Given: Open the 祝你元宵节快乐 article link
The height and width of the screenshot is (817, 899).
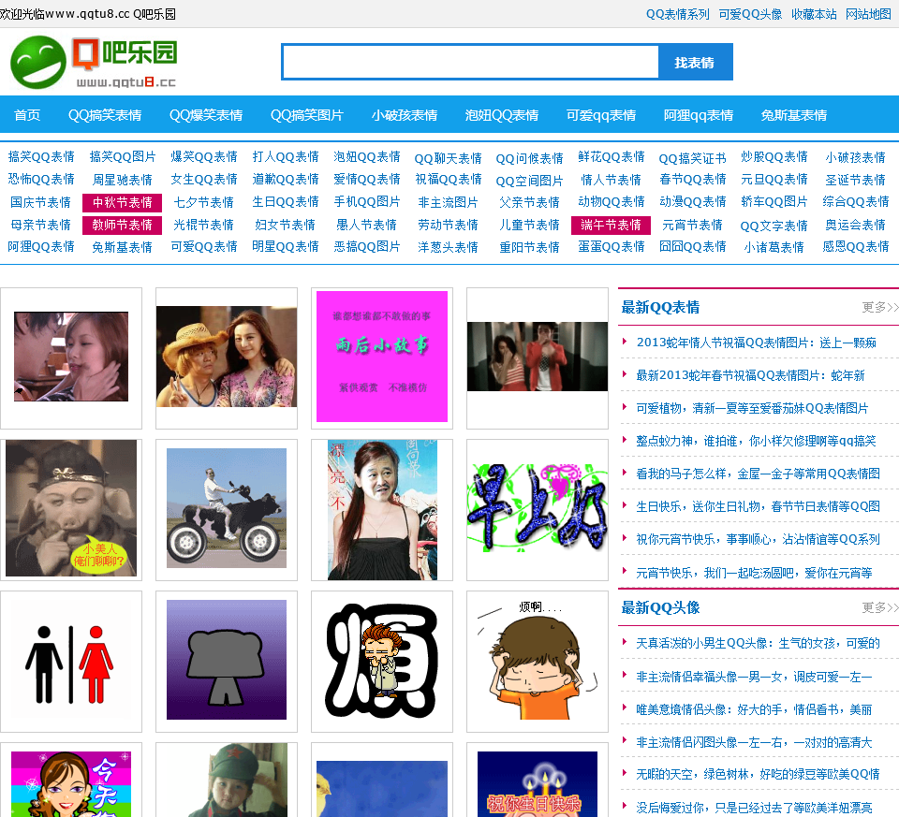Looking at the screenshot, I should [x=758, y=539].
